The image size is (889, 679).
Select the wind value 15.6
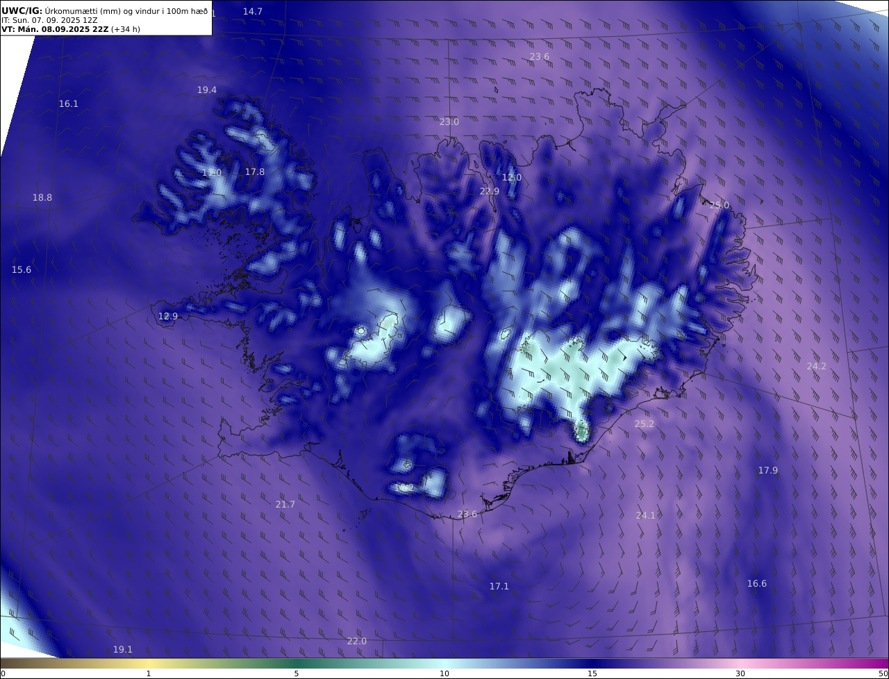click(22, 270)
